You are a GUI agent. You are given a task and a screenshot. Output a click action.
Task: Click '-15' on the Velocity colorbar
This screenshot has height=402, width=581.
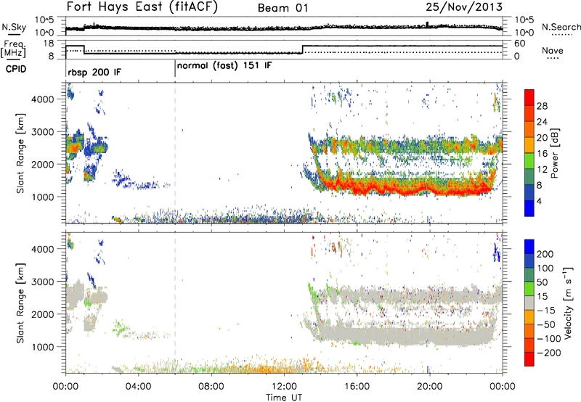[547, 310]
